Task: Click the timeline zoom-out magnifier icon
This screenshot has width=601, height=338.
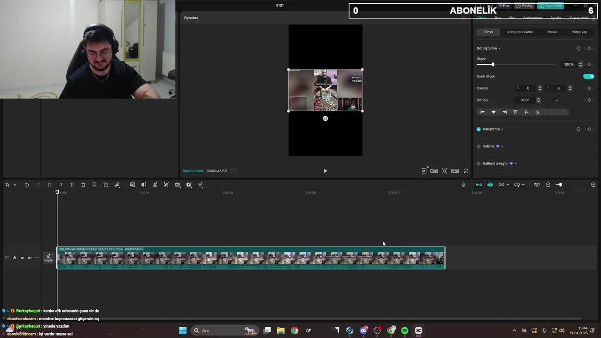Action: coord(548,185)
